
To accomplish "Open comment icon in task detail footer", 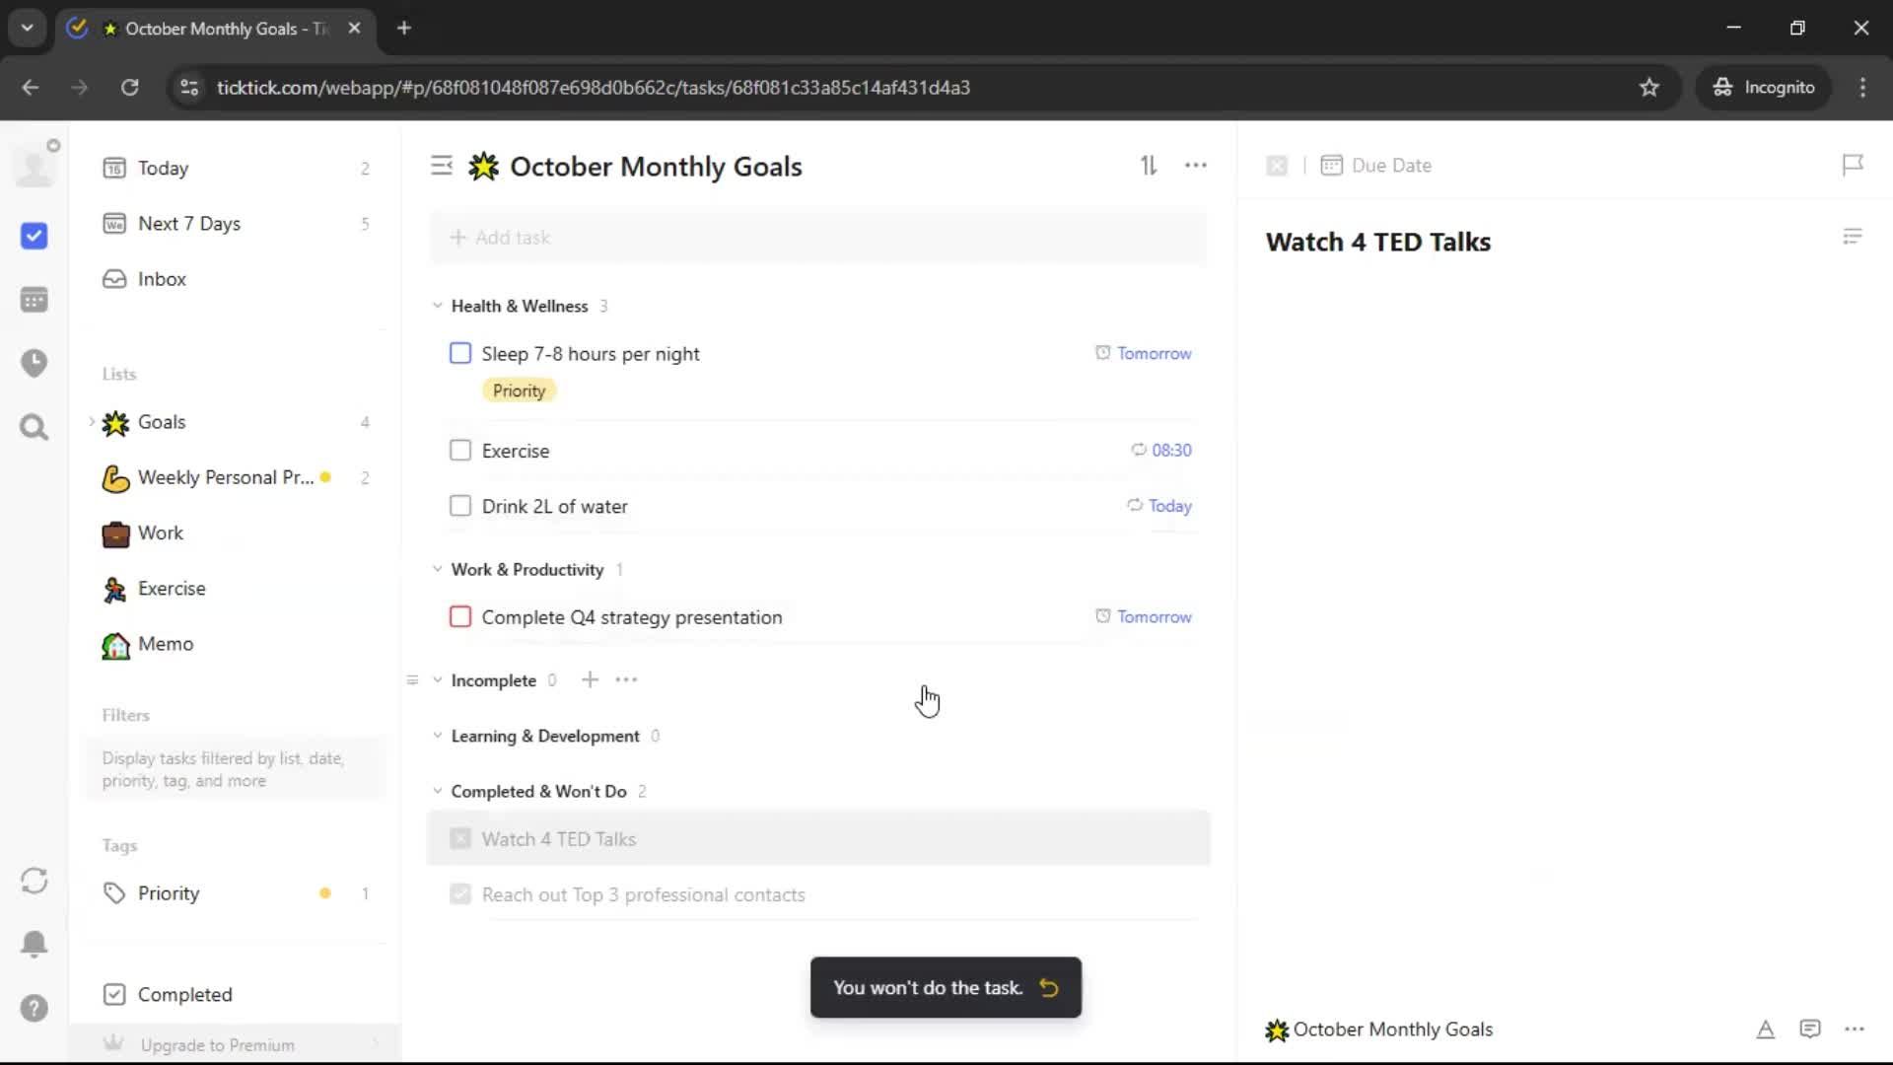I will tap(1809, 1029).
